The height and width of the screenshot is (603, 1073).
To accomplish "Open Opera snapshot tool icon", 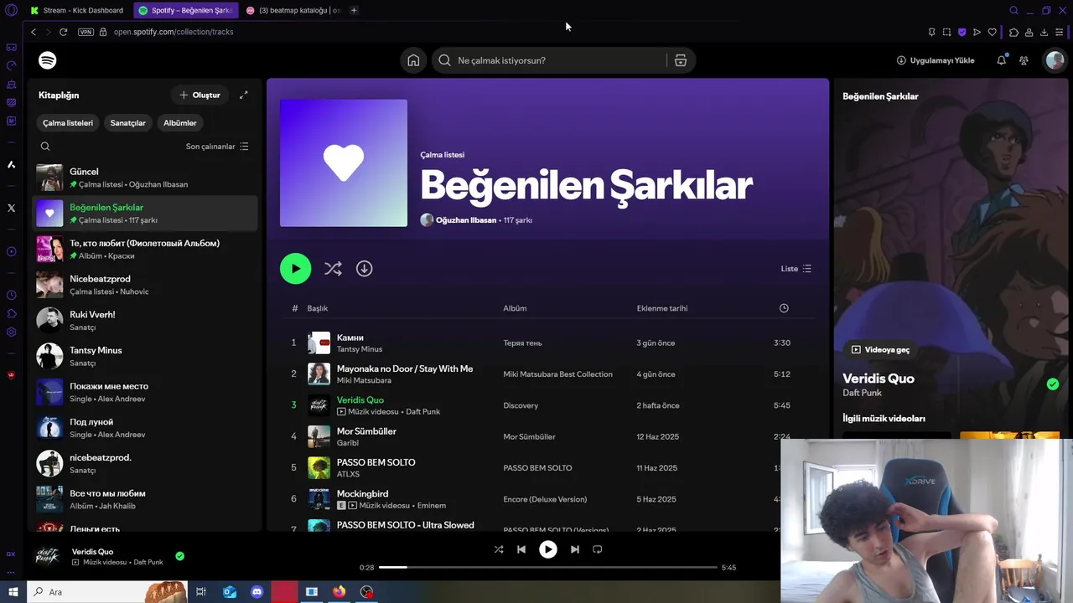I will (x=946, y=32).
